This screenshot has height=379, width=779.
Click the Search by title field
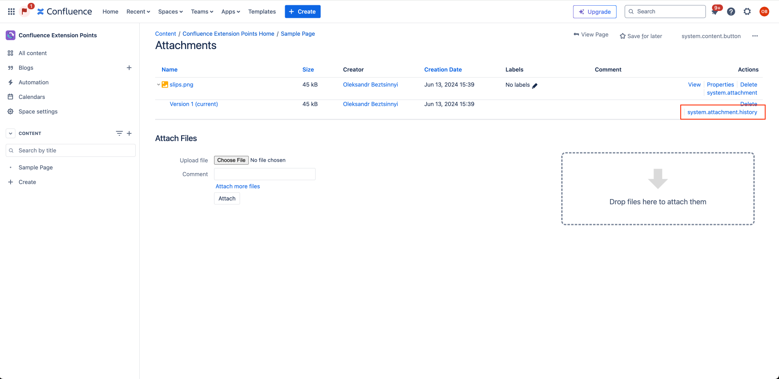(71, 150)
